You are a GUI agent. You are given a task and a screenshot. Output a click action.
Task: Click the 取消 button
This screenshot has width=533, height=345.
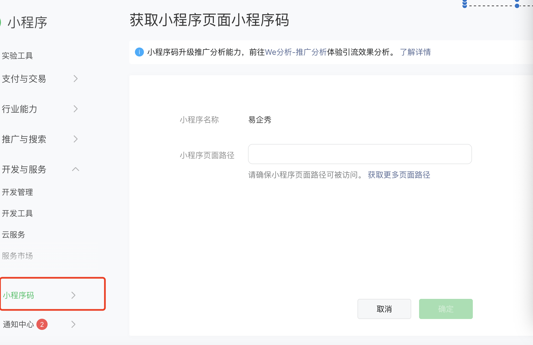[x=384, y=309]
